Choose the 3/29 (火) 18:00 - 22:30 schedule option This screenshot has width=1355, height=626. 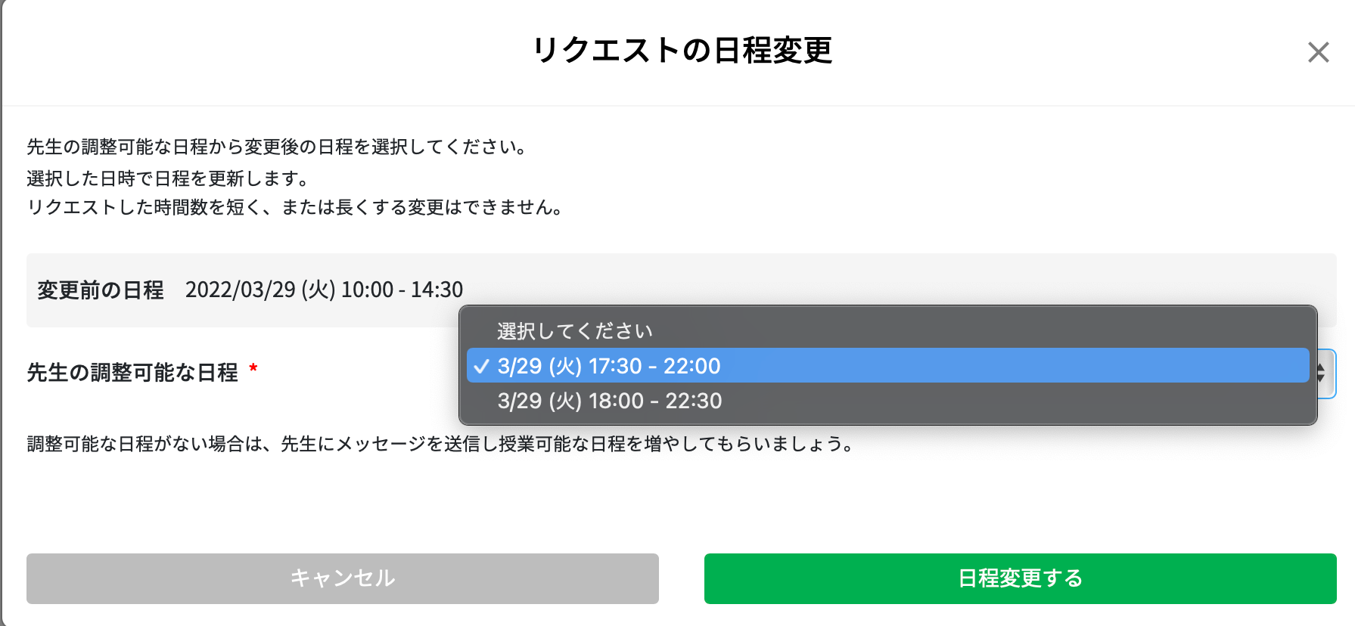coord(887,401)
